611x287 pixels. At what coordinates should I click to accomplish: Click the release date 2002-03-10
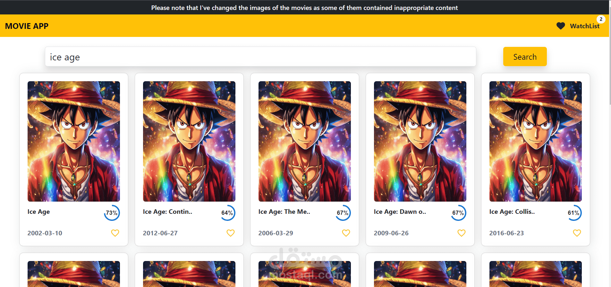[45, 233]
